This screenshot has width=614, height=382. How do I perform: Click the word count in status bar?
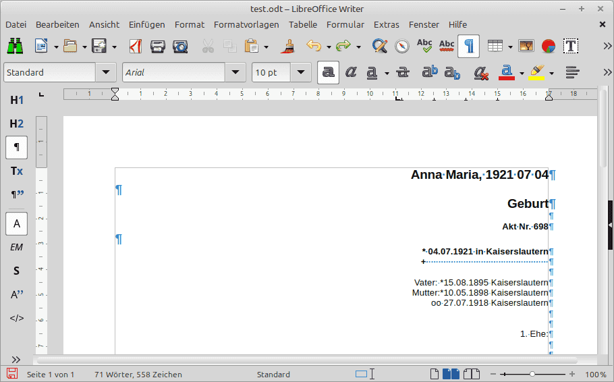click(138, 374)
